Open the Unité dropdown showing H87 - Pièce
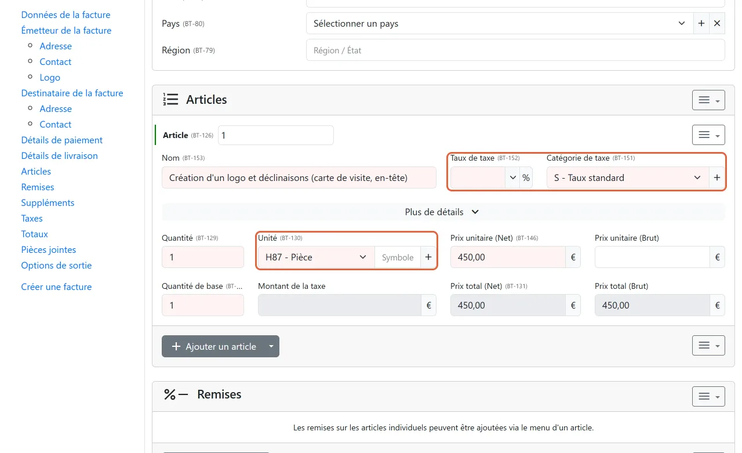This screenshot has width=742, height=453. 316,258
